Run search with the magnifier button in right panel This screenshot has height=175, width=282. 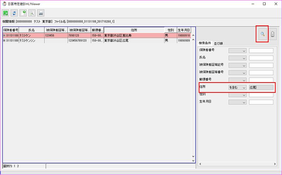[x=262, y=34]
